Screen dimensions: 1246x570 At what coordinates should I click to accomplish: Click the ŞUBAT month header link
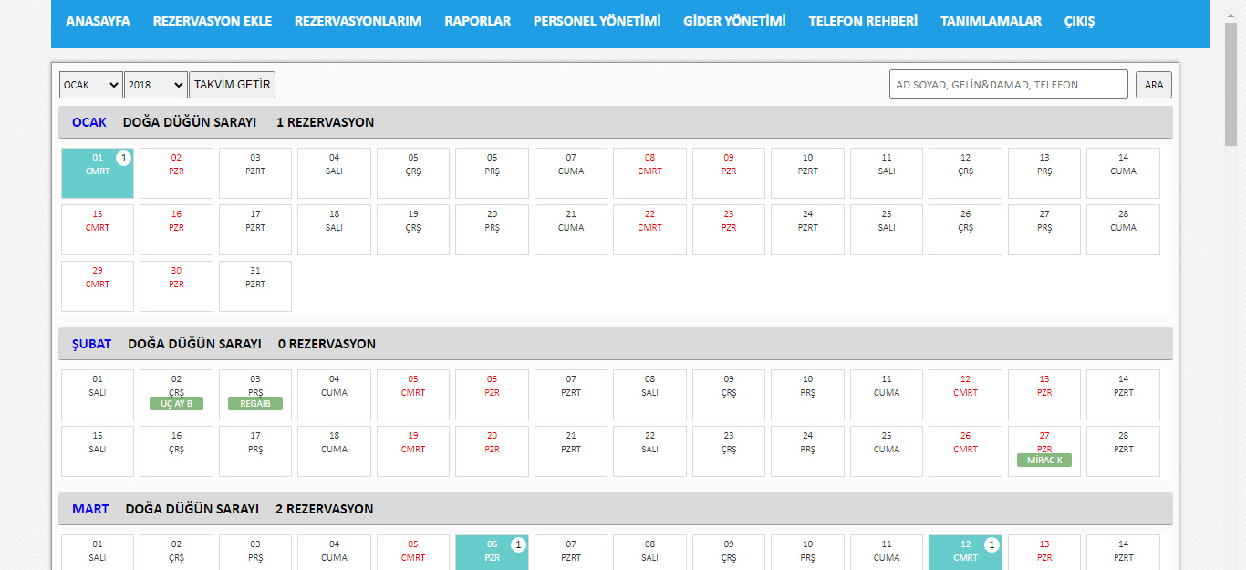point(91,344)
